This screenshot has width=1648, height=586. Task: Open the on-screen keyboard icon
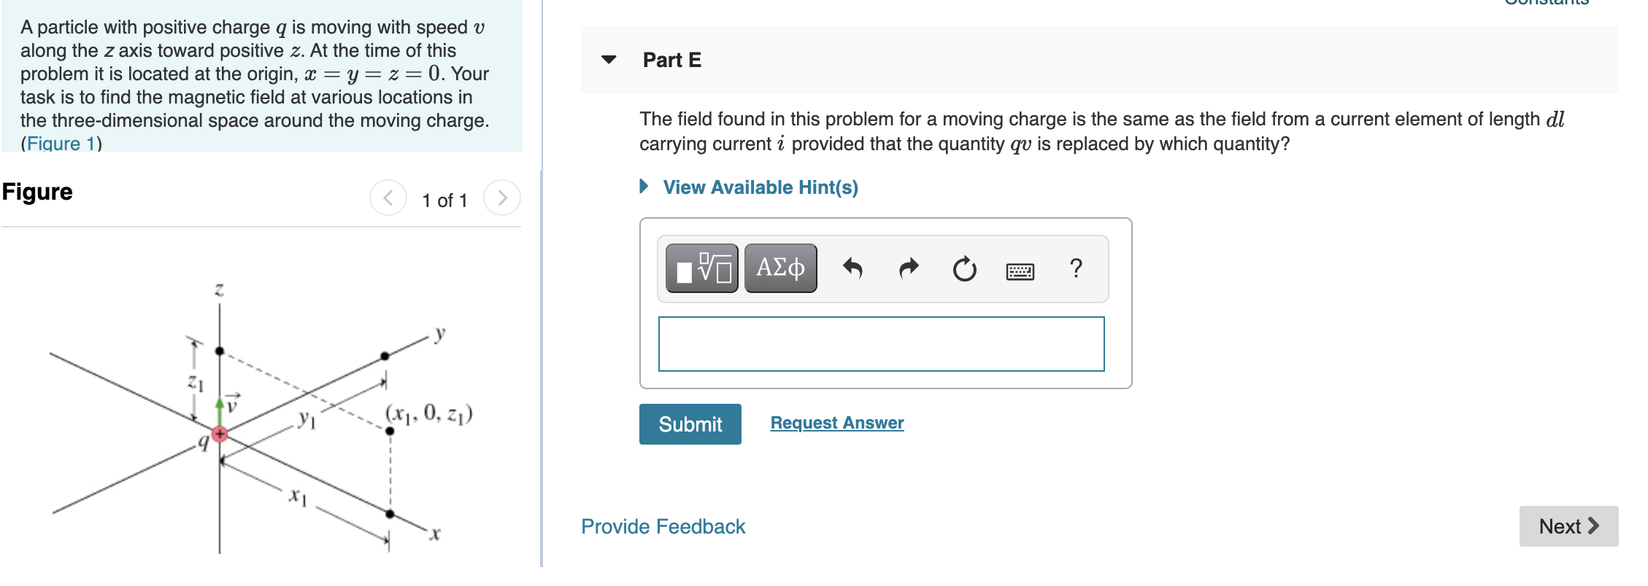[1020, 270]
